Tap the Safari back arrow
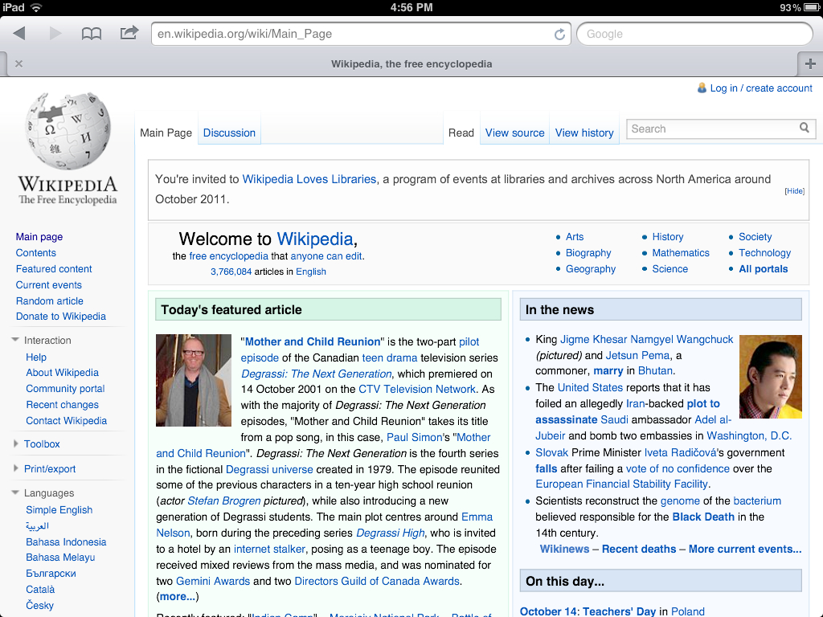The width and height of the screenshot is (823, 617). point(19,34)
